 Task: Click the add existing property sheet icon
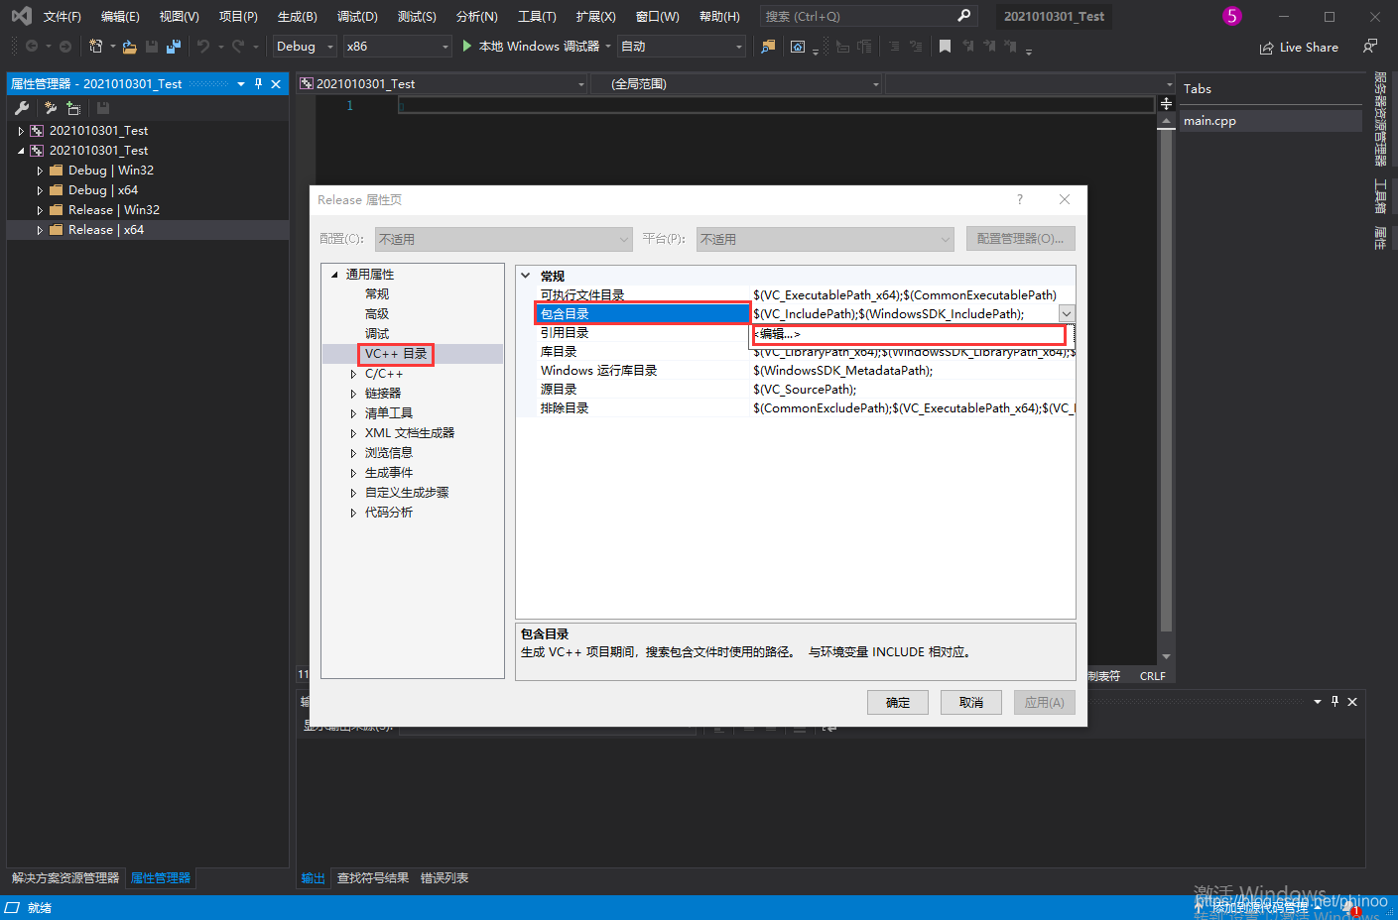click(x=73, y=108)
